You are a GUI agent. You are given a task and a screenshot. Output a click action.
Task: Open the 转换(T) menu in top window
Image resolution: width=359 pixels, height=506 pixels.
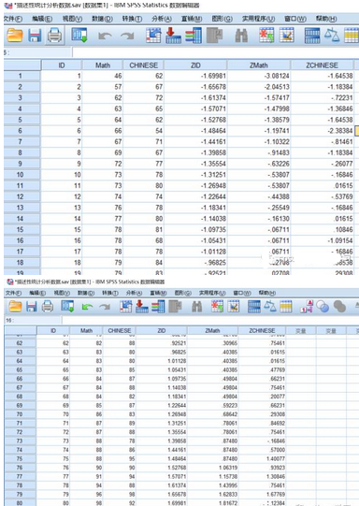click(x=132, y=19)
